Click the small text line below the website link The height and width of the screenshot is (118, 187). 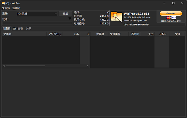(x=136, y=25)
